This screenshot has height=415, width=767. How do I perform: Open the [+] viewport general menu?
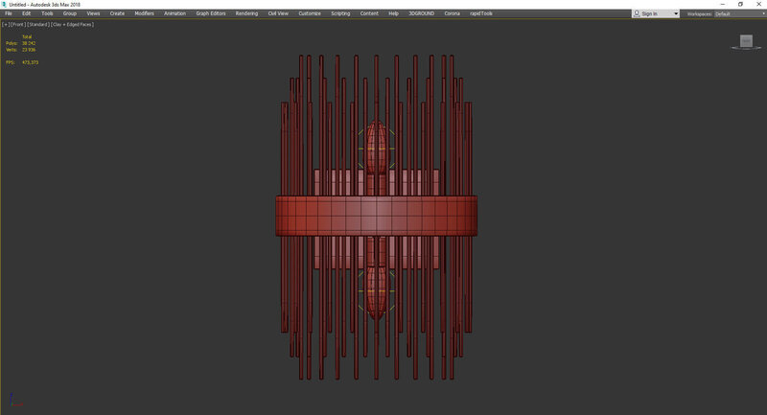click(x=5, y=24)
